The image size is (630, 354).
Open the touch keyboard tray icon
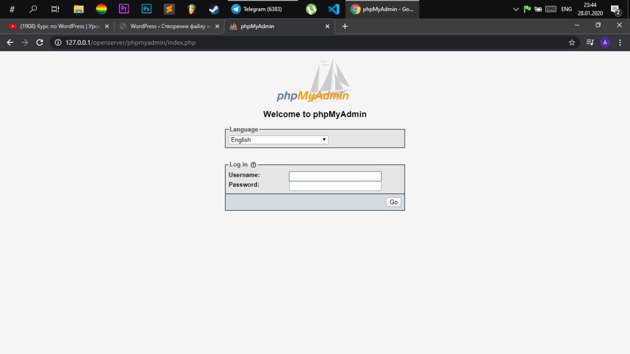pos(551,9)
